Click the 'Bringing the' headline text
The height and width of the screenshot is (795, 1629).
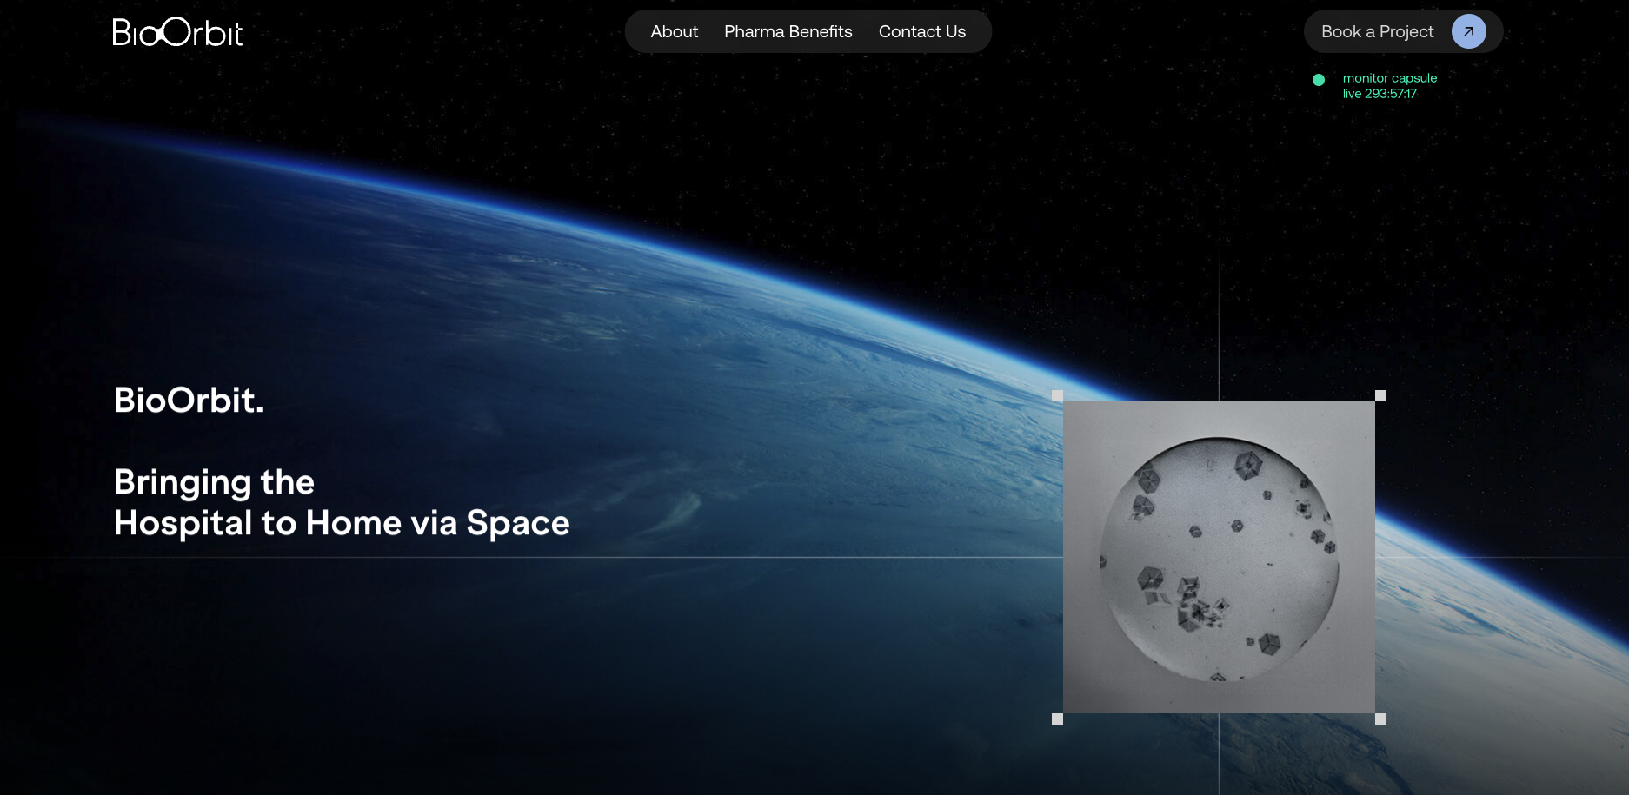click(x=214, y=483)
